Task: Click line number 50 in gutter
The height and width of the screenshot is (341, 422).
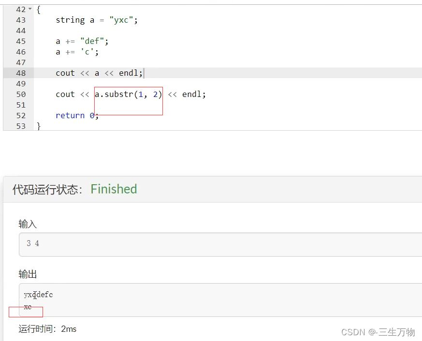Action: point(21,94)
